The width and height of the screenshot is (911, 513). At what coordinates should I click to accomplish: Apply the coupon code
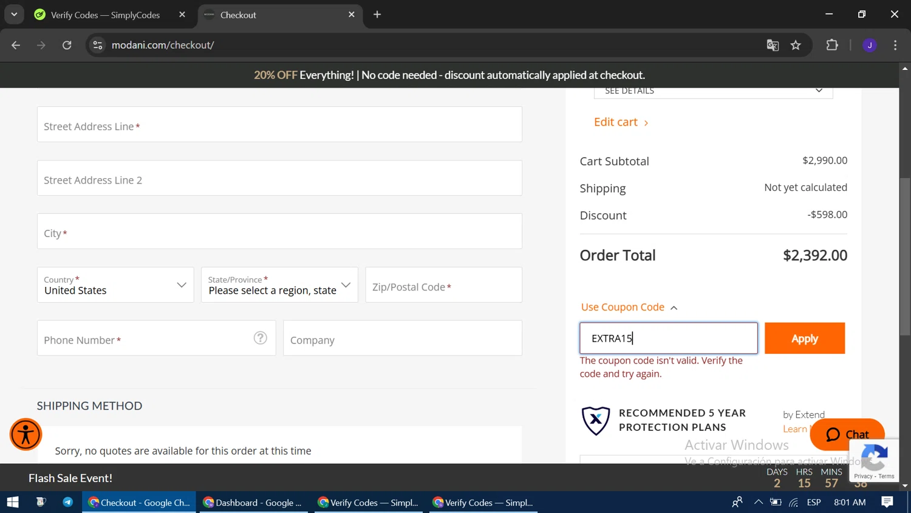click(x=805, y=339)
